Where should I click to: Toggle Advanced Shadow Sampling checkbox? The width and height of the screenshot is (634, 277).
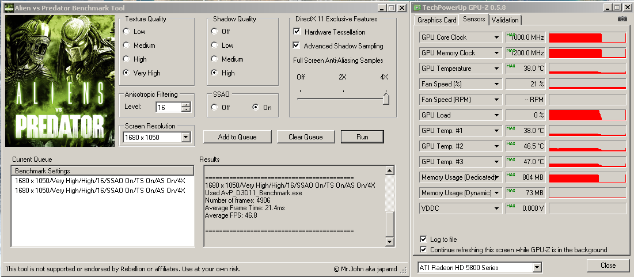297,45
